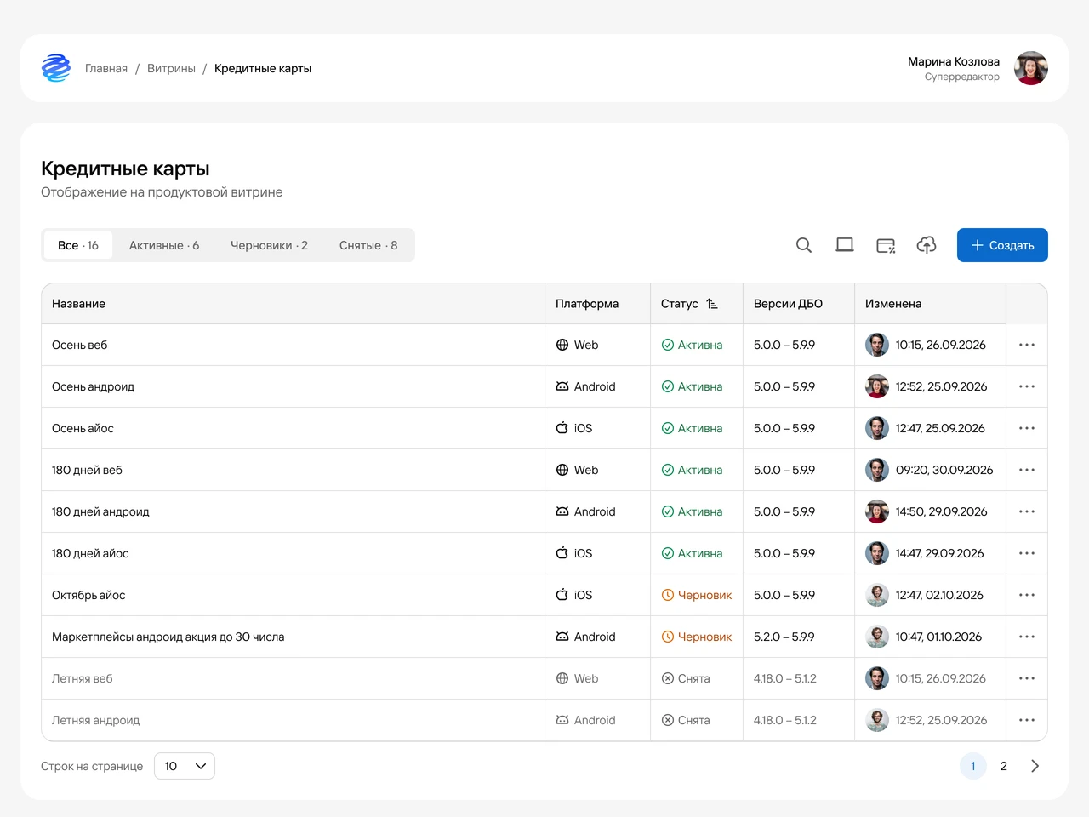1089x817 pixels.
Task: Open three-dot menu for 180 дней андроид
Action: click(x=1027, y=511)
